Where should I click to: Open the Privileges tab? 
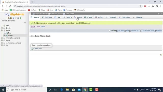click(111, 17)
